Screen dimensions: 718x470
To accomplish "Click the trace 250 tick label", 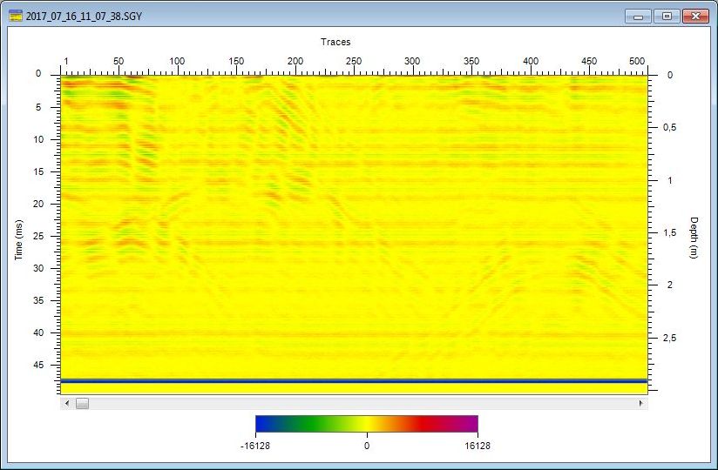I will 354,61.
